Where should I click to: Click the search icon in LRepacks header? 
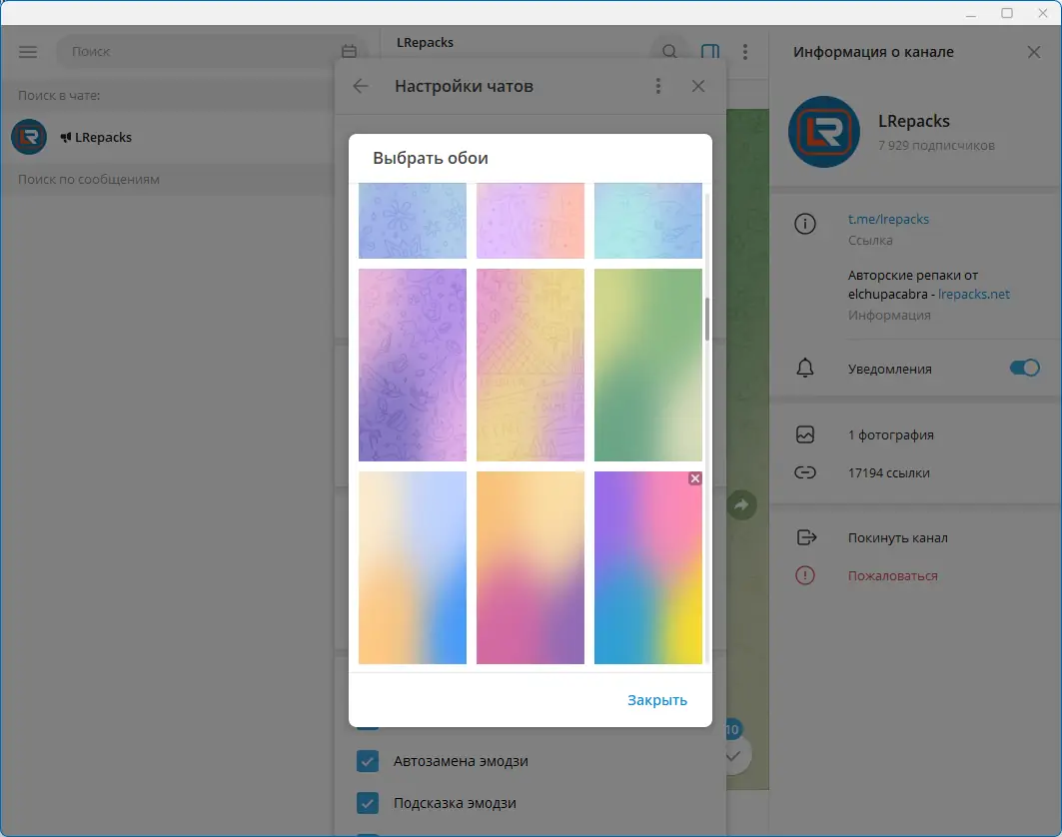(667, 49)
